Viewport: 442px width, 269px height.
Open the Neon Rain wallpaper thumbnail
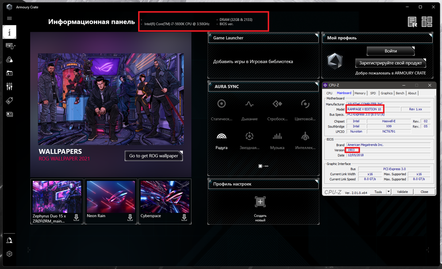111,197
